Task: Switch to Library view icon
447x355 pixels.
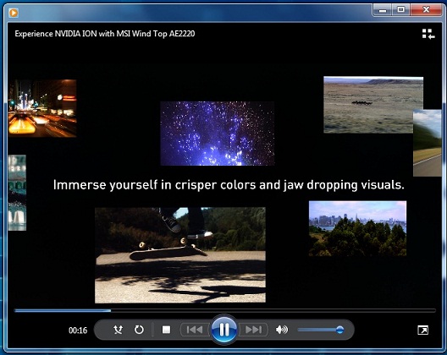Action: pyautogui.click(x=428, y=34)
